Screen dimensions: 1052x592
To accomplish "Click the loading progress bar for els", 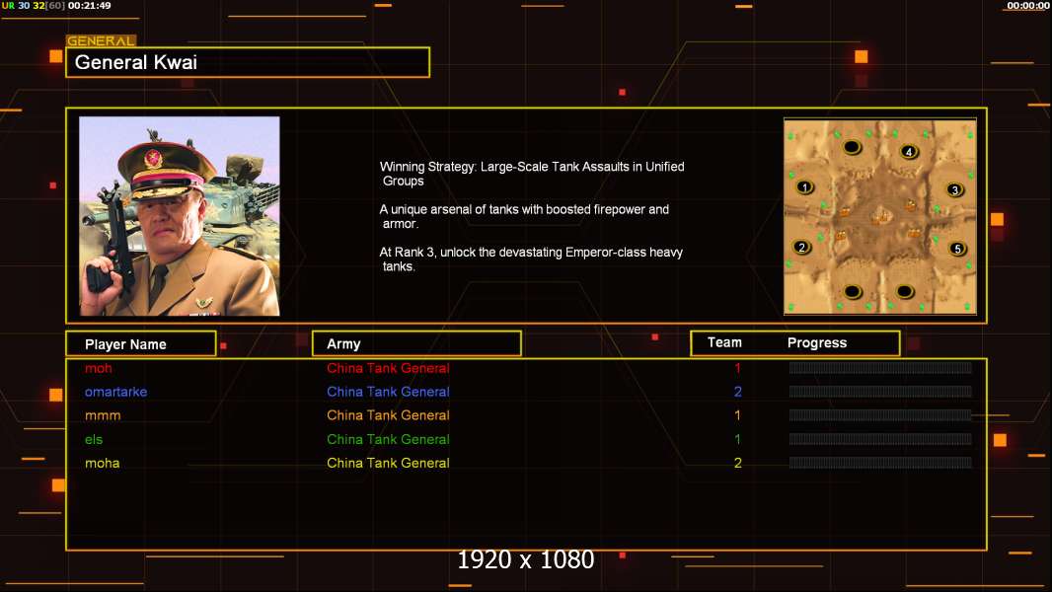I will pos(880,439).
